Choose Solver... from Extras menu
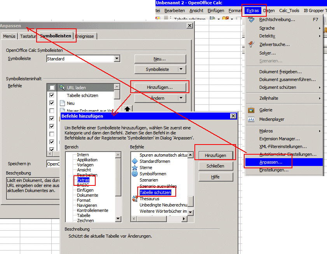 [284, 53]
